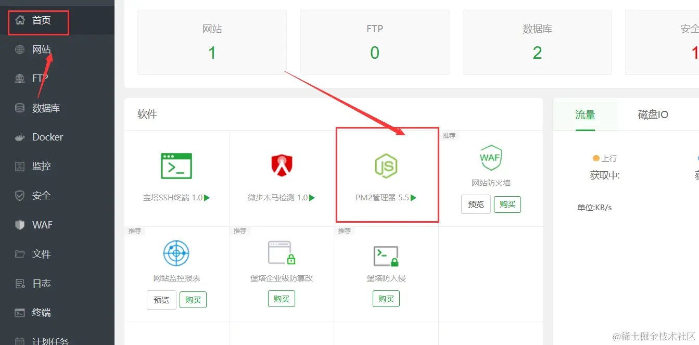The image size is (699, 345).
Task: Click the 网站监控报表 label text
Action: [x=176, y=278]
